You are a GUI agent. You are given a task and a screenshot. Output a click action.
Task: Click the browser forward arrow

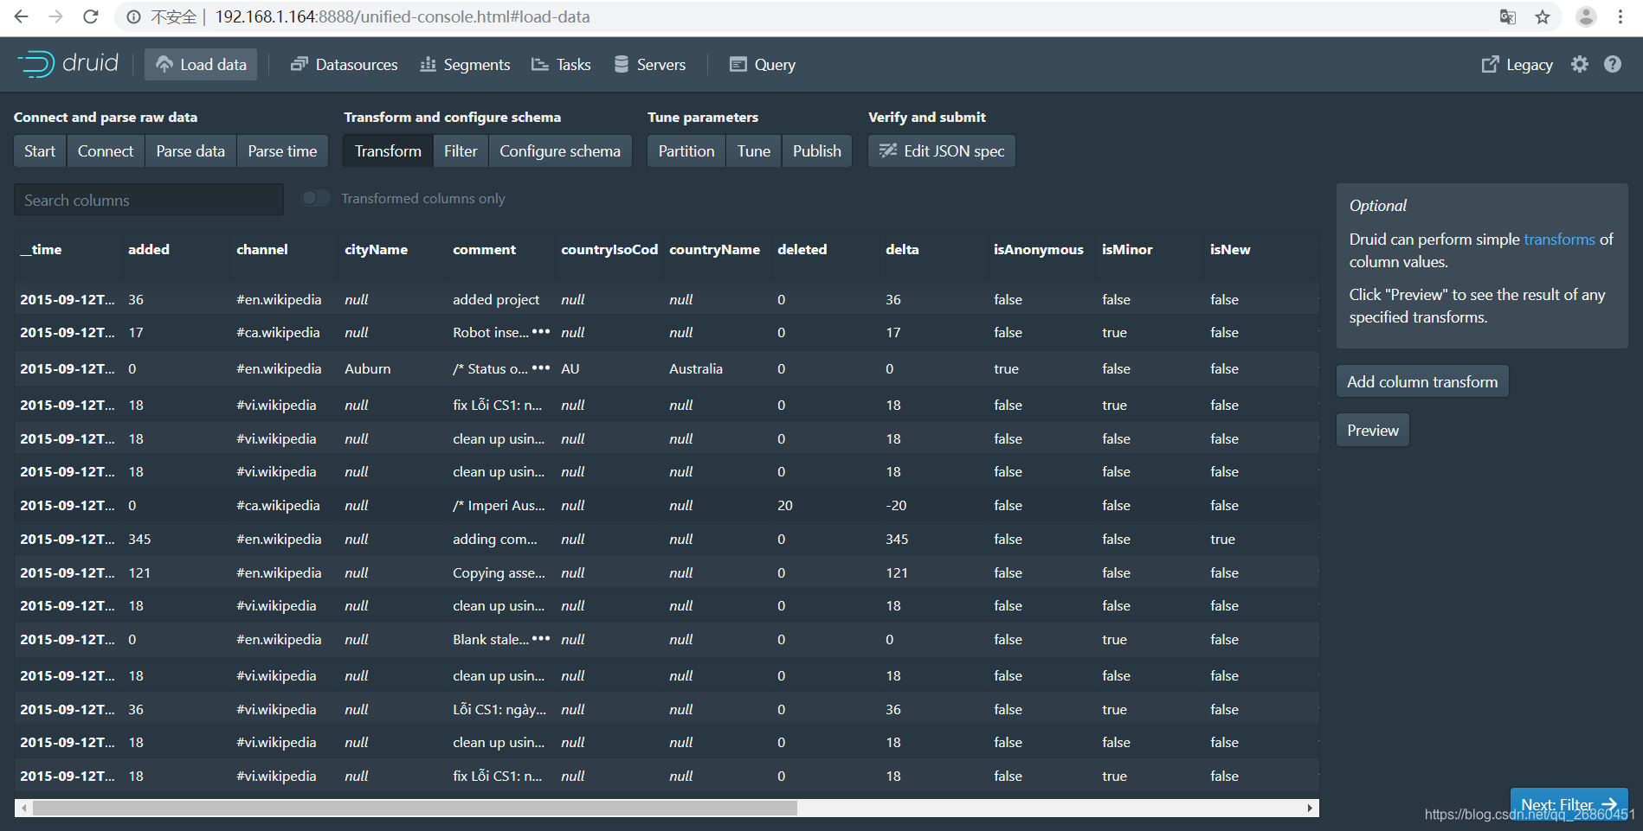[x=56, y=16]
